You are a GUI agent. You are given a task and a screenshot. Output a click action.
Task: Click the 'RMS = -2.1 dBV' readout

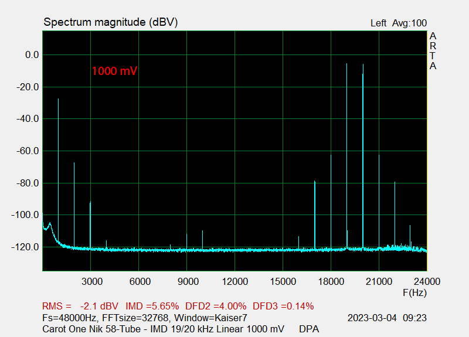tap(80, 306)
